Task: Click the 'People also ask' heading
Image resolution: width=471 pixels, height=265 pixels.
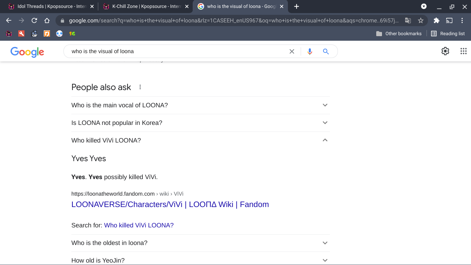Action: [101, 87]
